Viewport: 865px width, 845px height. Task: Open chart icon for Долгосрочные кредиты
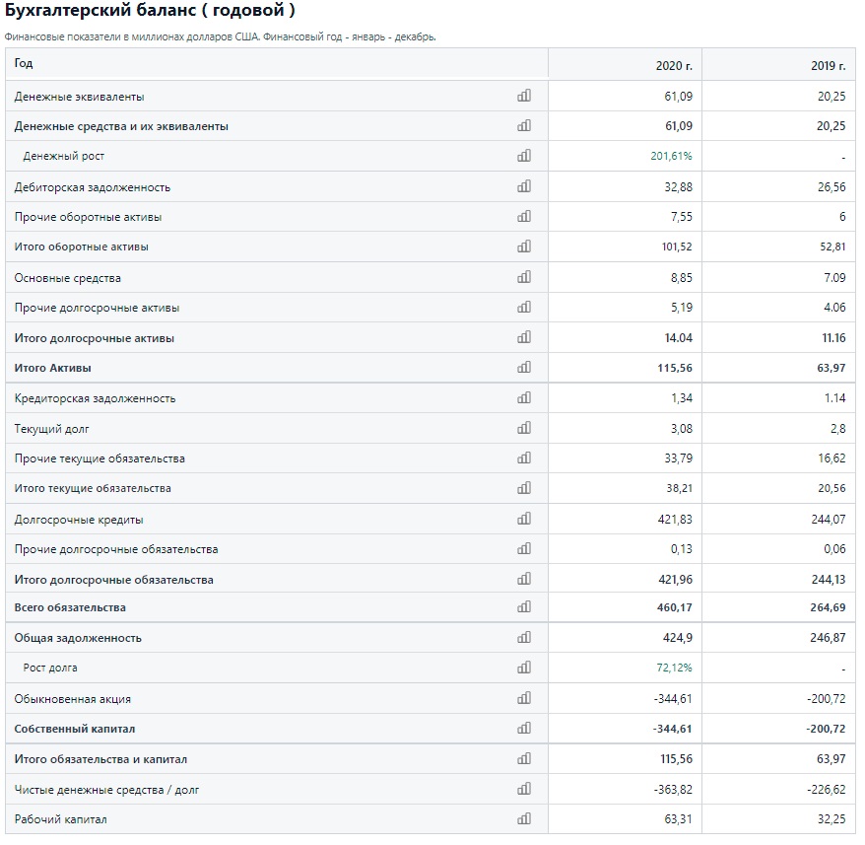point(524,519)
